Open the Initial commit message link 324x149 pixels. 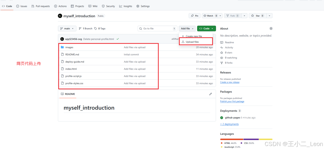[x=131, y=55]
